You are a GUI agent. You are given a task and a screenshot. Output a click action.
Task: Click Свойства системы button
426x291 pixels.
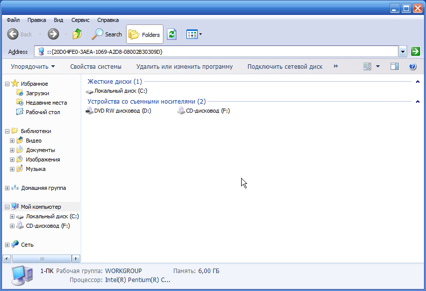(x=96, y=67)
